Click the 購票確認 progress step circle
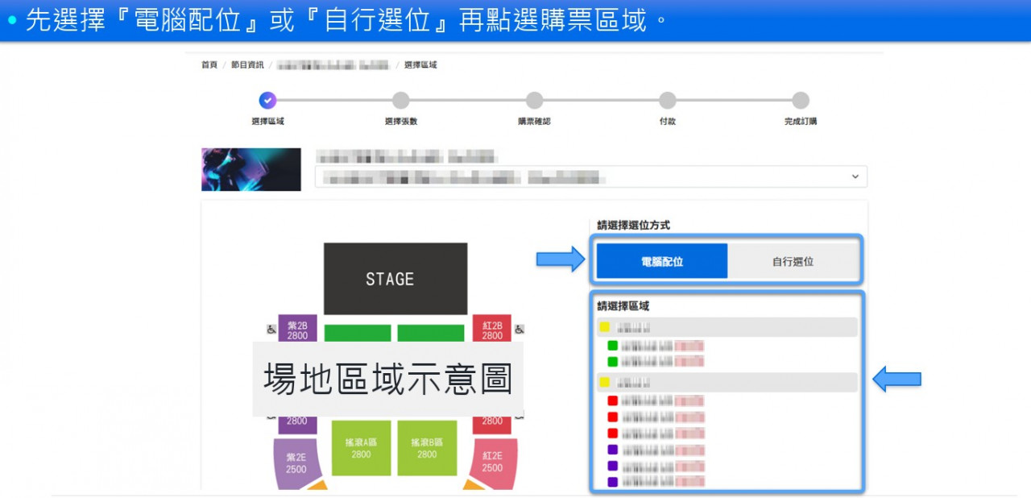 pos(534,100)
